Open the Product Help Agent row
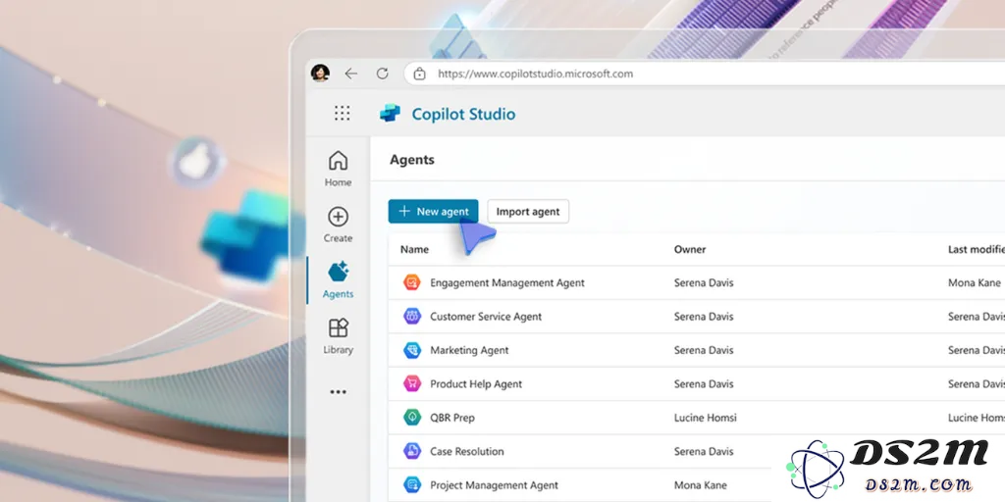Image resolution: width=1005 pixels, height=502 pixels. pyautogui.click(x=697, y=383)
